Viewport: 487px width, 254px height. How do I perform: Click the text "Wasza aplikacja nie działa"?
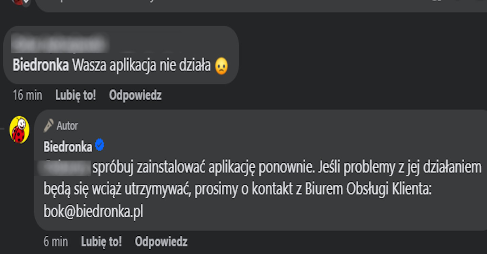point(142,66)
